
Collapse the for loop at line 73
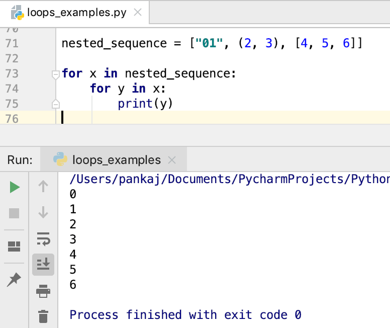point(55,74)
